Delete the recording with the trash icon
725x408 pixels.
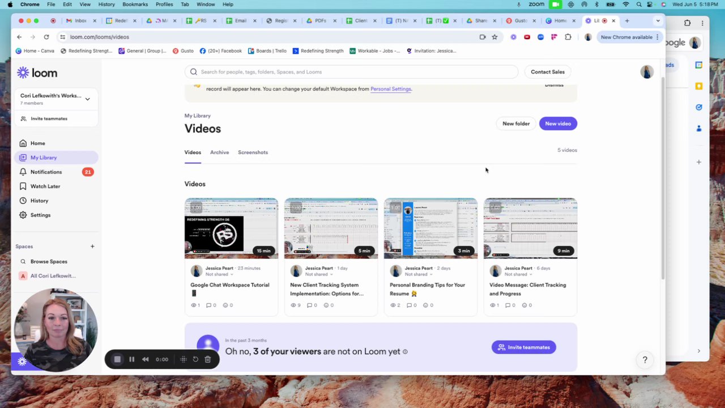tap(208, 359)
